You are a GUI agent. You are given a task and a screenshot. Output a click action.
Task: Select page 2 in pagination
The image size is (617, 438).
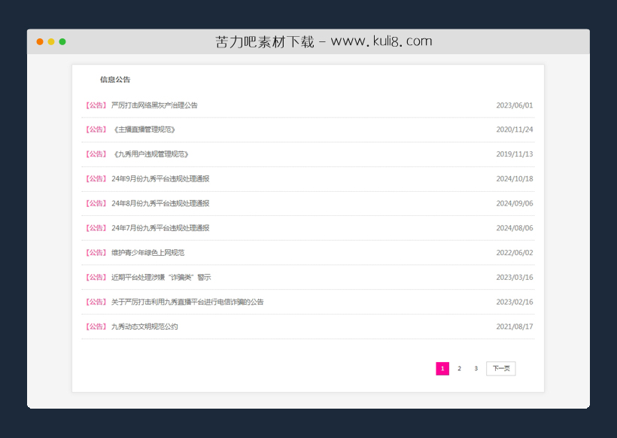click(x=459, y=368)
